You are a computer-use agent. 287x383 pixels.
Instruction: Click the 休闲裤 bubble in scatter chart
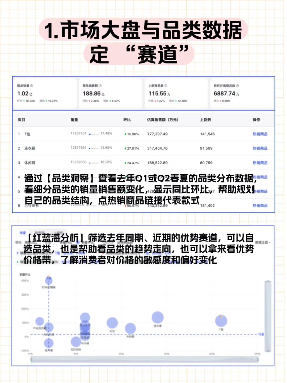(130, 329)
